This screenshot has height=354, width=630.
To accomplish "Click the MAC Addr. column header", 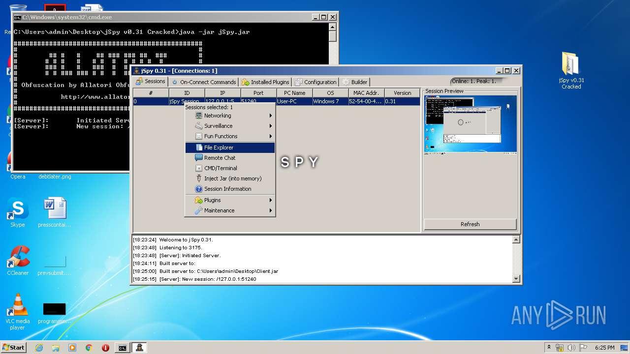I will click(x=366, y=93).
